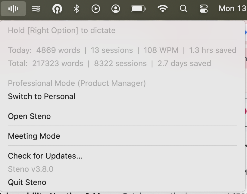
Task: Choose Meeting Mode menu item
Action: click(x=34, y=136)
